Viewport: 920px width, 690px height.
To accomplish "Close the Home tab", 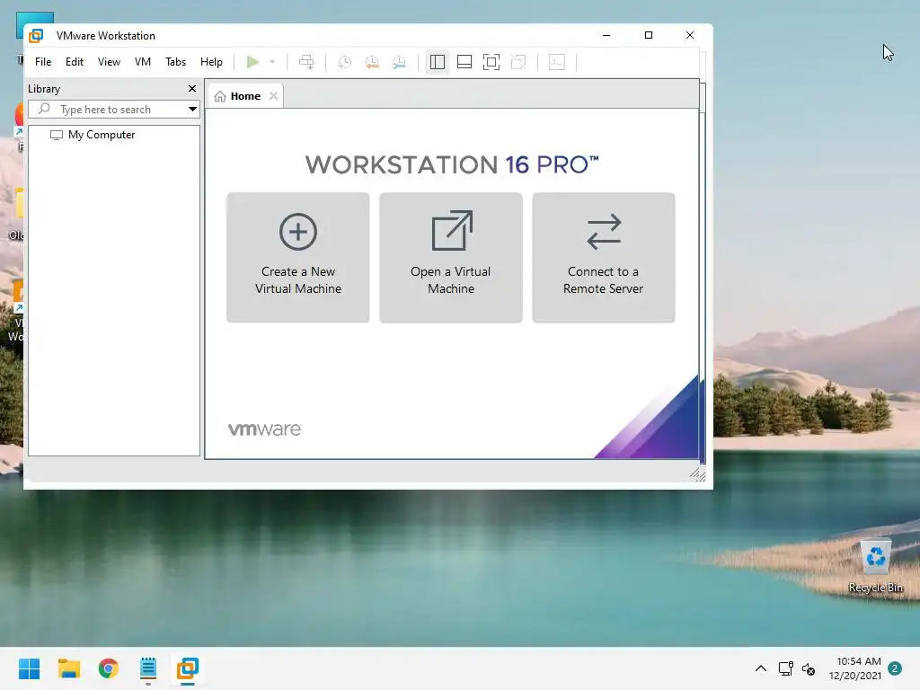I will pos(273,95).
